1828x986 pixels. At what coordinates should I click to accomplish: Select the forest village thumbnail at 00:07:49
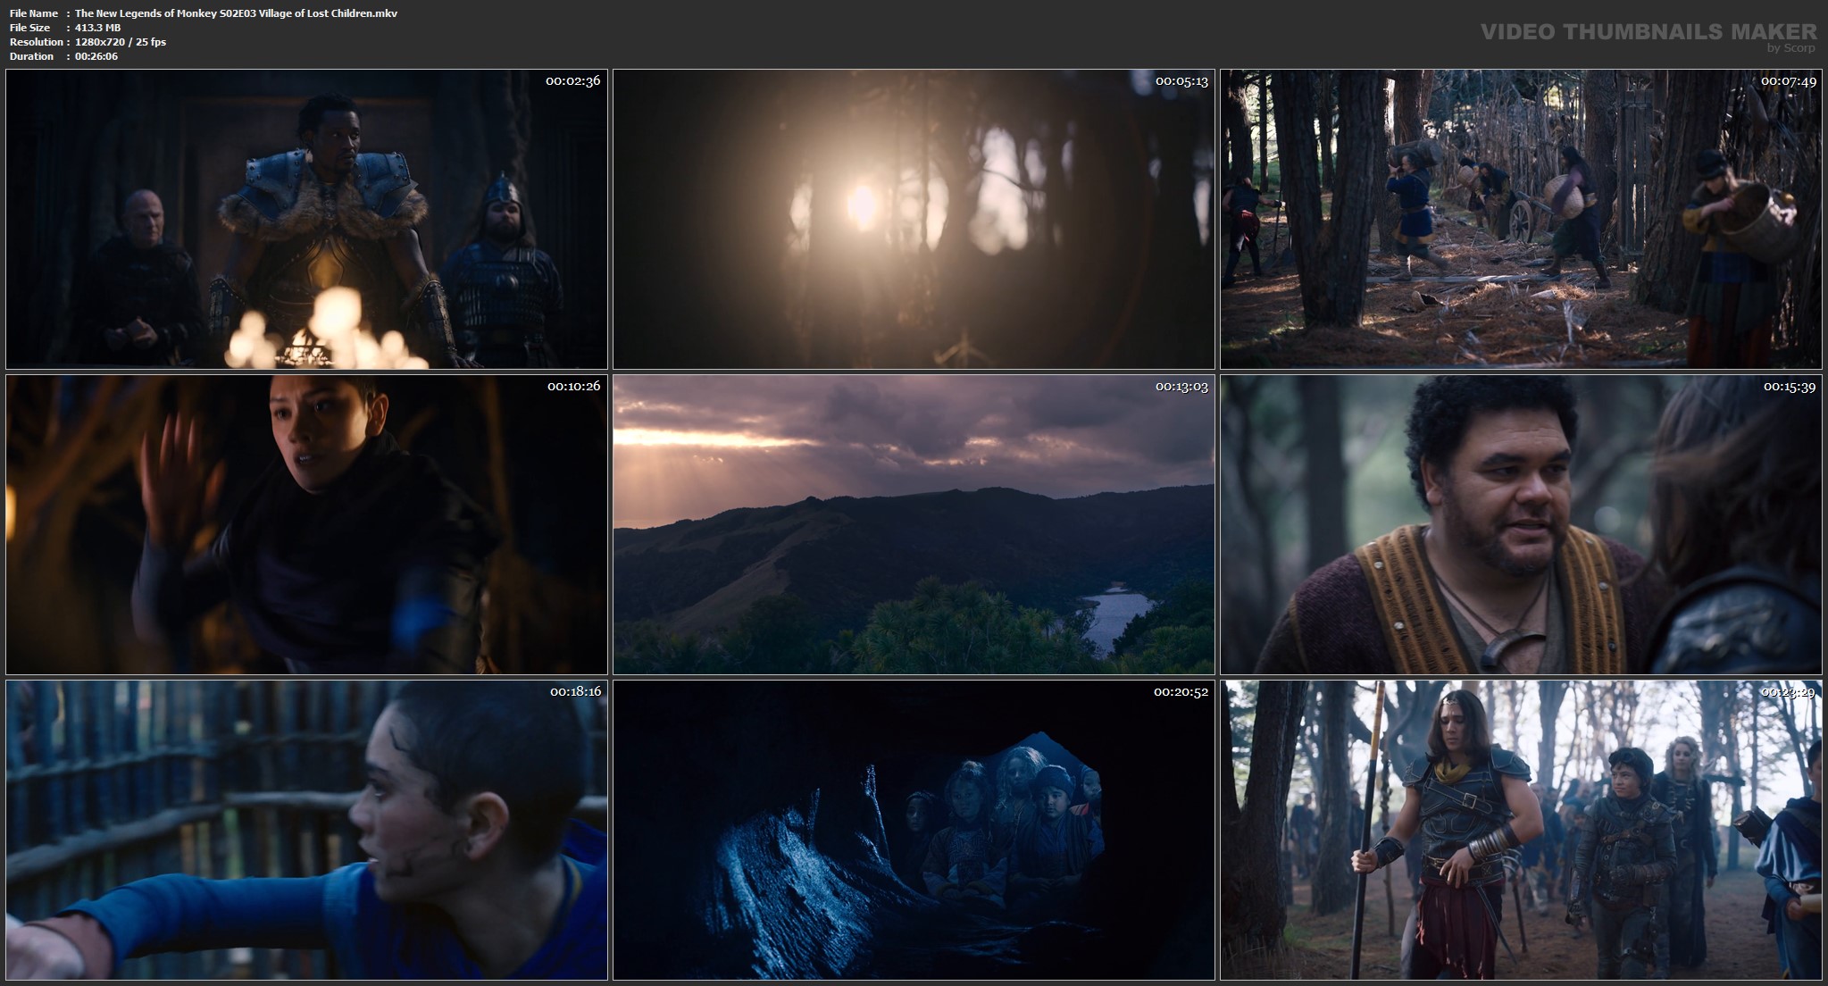coord(1521,219)
